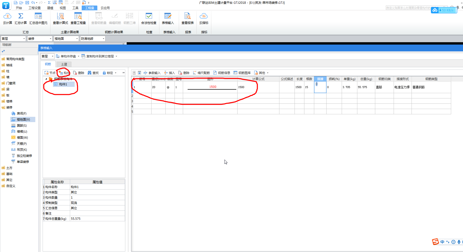Move rebar row down arrow icon
463x252 pixels.
(x=139, y=73)
